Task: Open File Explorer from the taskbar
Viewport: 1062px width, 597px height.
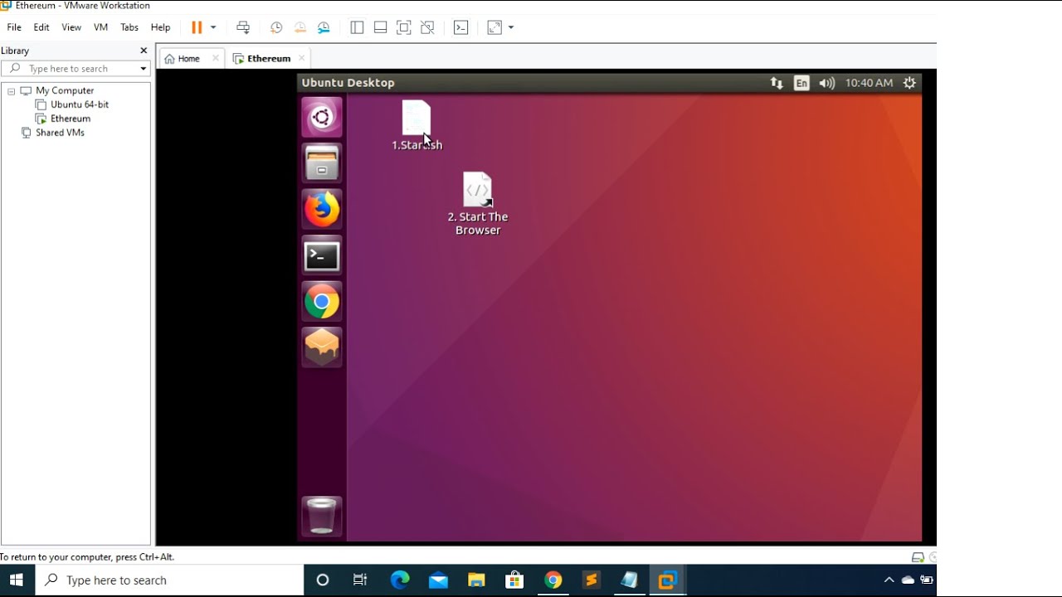Action: point(476,580)
